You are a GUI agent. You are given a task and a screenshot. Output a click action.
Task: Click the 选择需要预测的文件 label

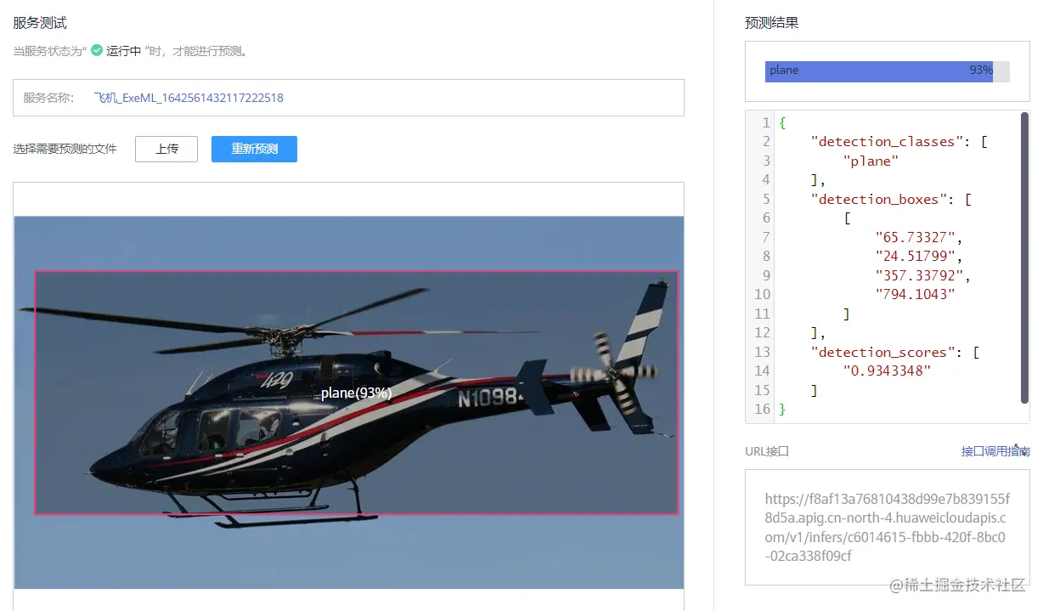[65, 149]
